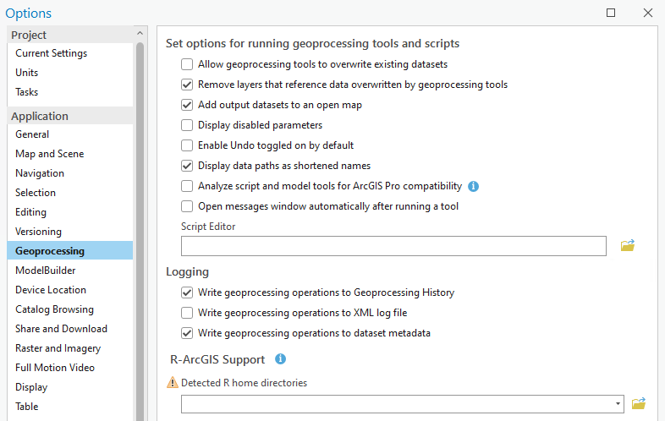Click info icon next to R-ArcGIS Support

[280, 359]
